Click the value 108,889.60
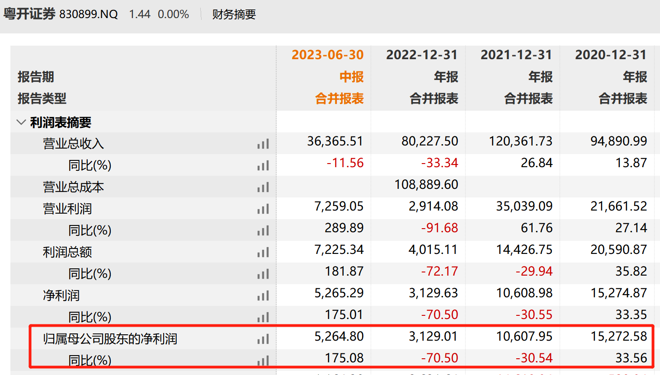This screenshot has height=375, width=660. click(x=426, y=185)
